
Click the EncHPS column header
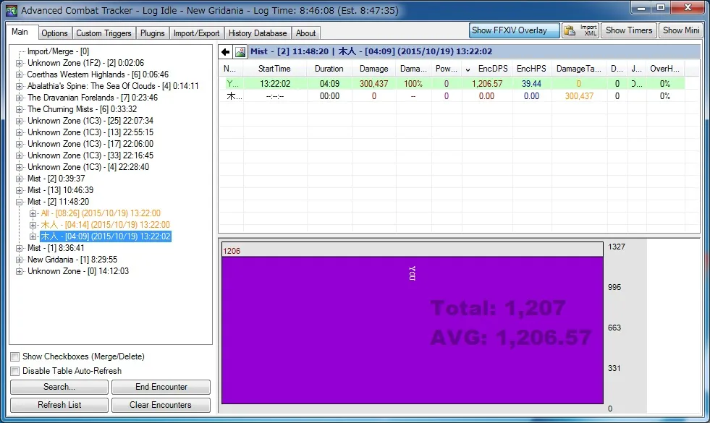coord(531,69)
